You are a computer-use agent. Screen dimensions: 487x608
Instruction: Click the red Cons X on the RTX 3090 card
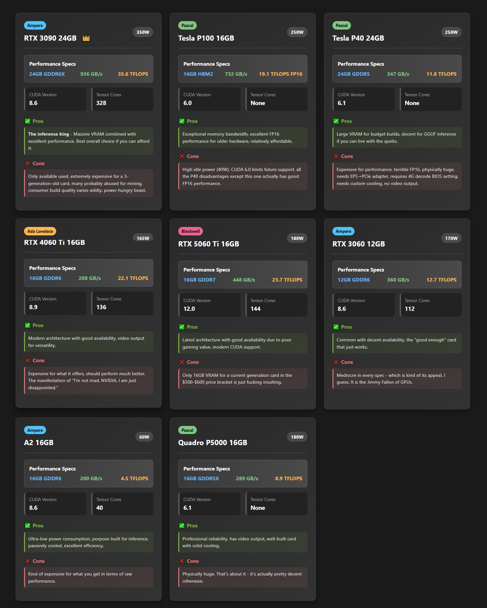point(28,163)
